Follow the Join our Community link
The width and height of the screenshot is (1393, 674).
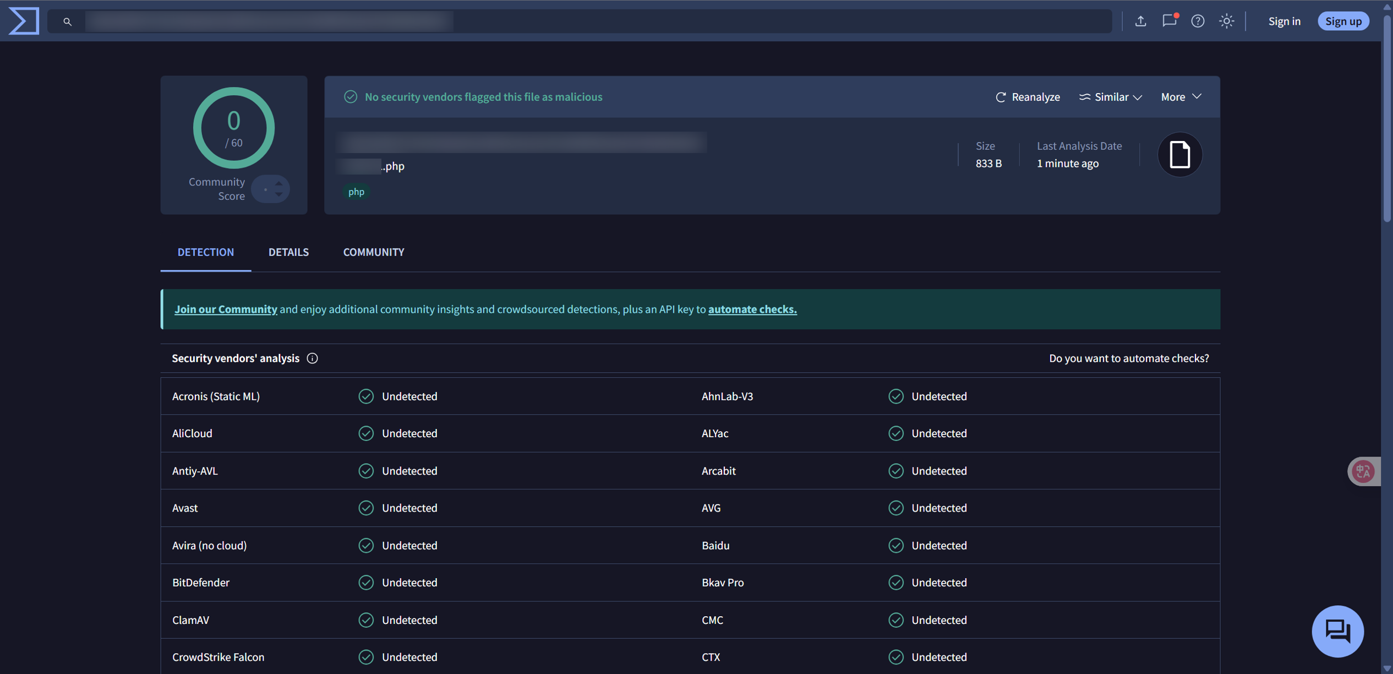[x=226, y=309]
